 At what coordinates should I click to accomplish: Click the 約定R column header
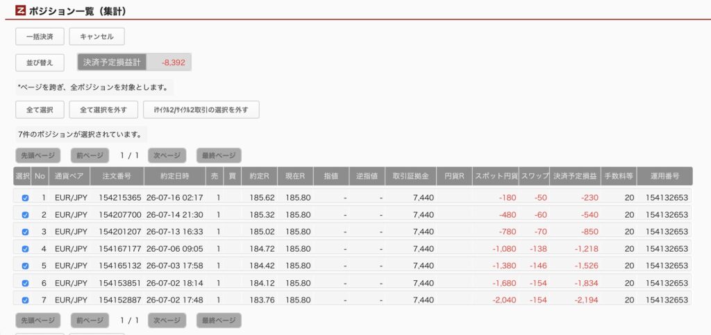pyautogui.click(x=260, y=176)
